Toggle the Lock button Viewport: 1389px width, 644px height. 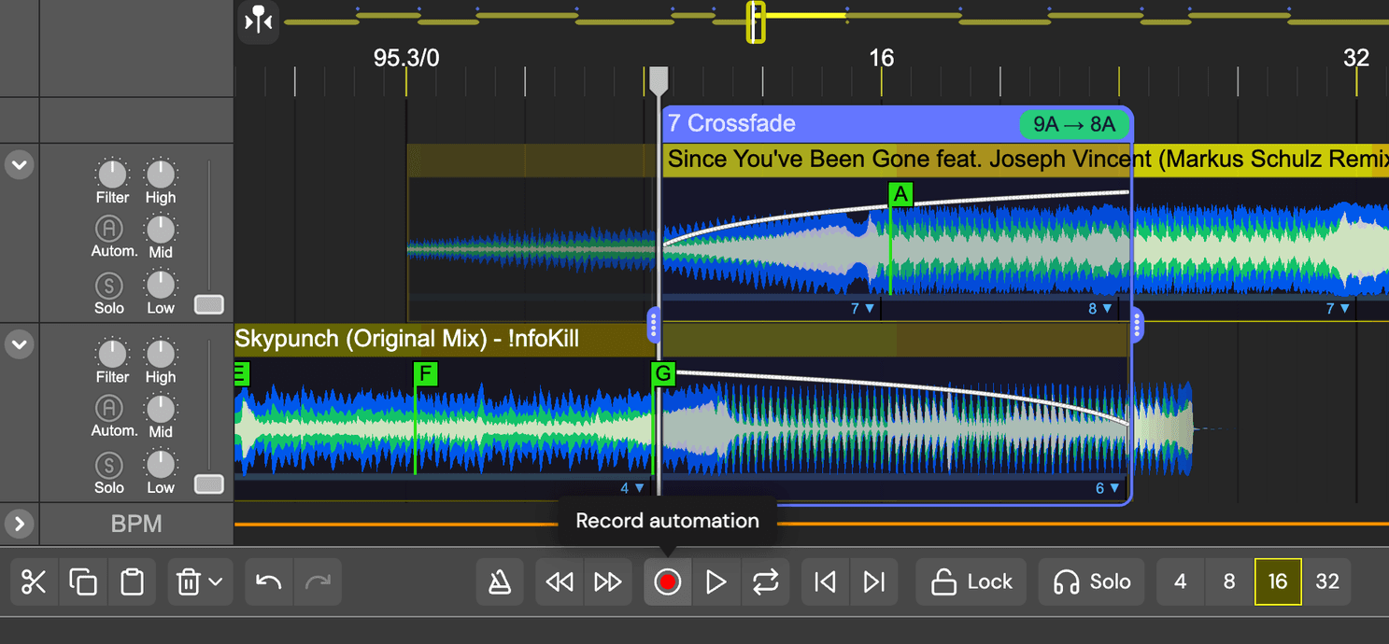tap(971, 582)
